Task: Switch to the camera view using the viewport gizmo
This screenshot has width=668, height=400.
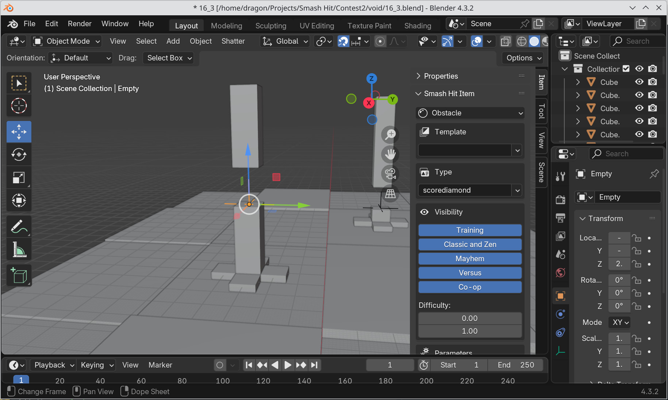Action: [x=390, y=174]
